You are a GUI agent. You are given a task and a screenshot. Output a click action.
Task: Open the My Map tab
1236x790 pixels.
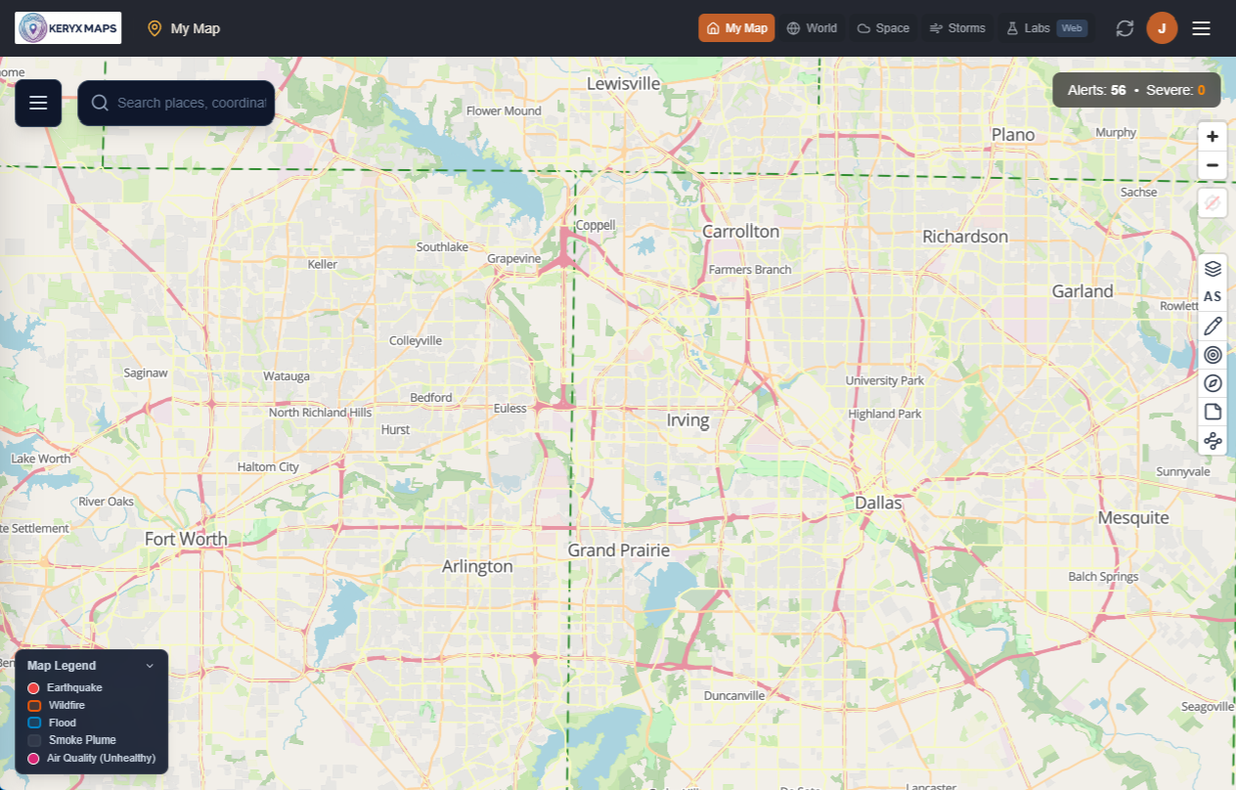736,28
